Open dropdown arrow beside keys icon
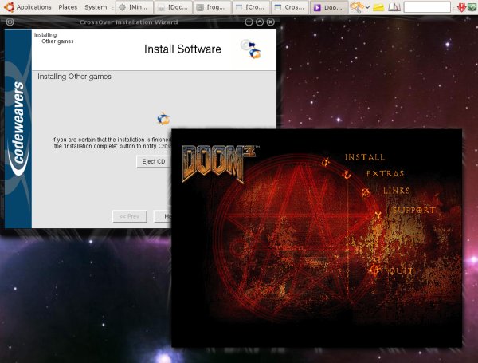478x363 pixels. tap(367, 7)
